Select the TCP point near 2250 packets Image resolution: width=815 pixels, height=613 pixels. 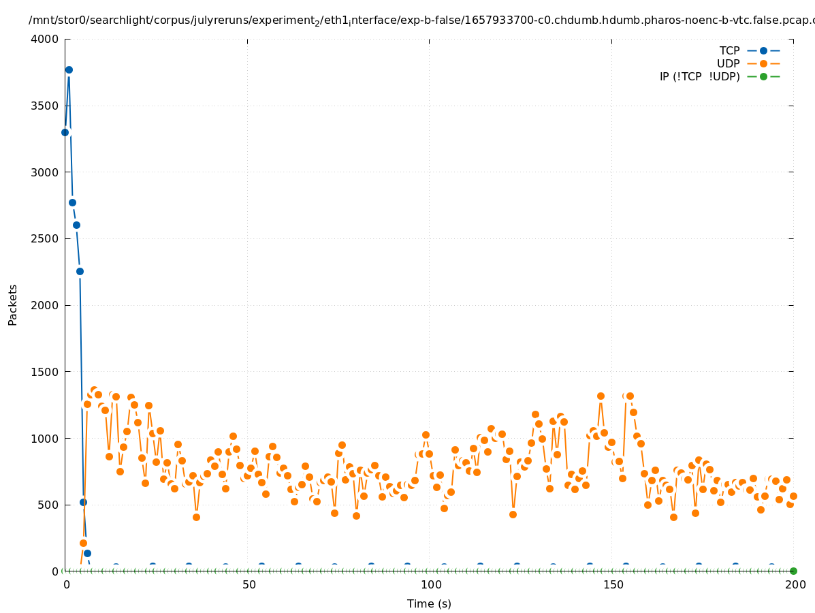click(80, 271)
